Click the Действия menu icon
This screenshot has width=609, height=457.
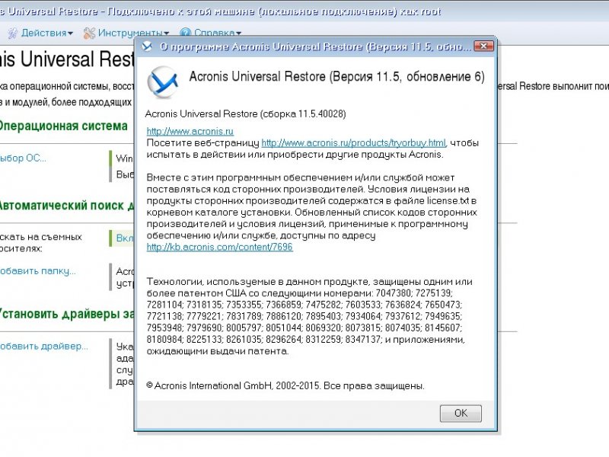13,34
